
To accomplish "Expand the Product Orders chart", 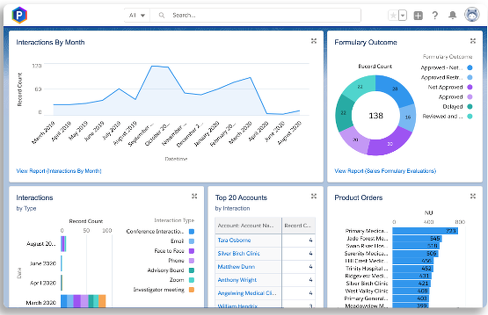I will [473, 196].
